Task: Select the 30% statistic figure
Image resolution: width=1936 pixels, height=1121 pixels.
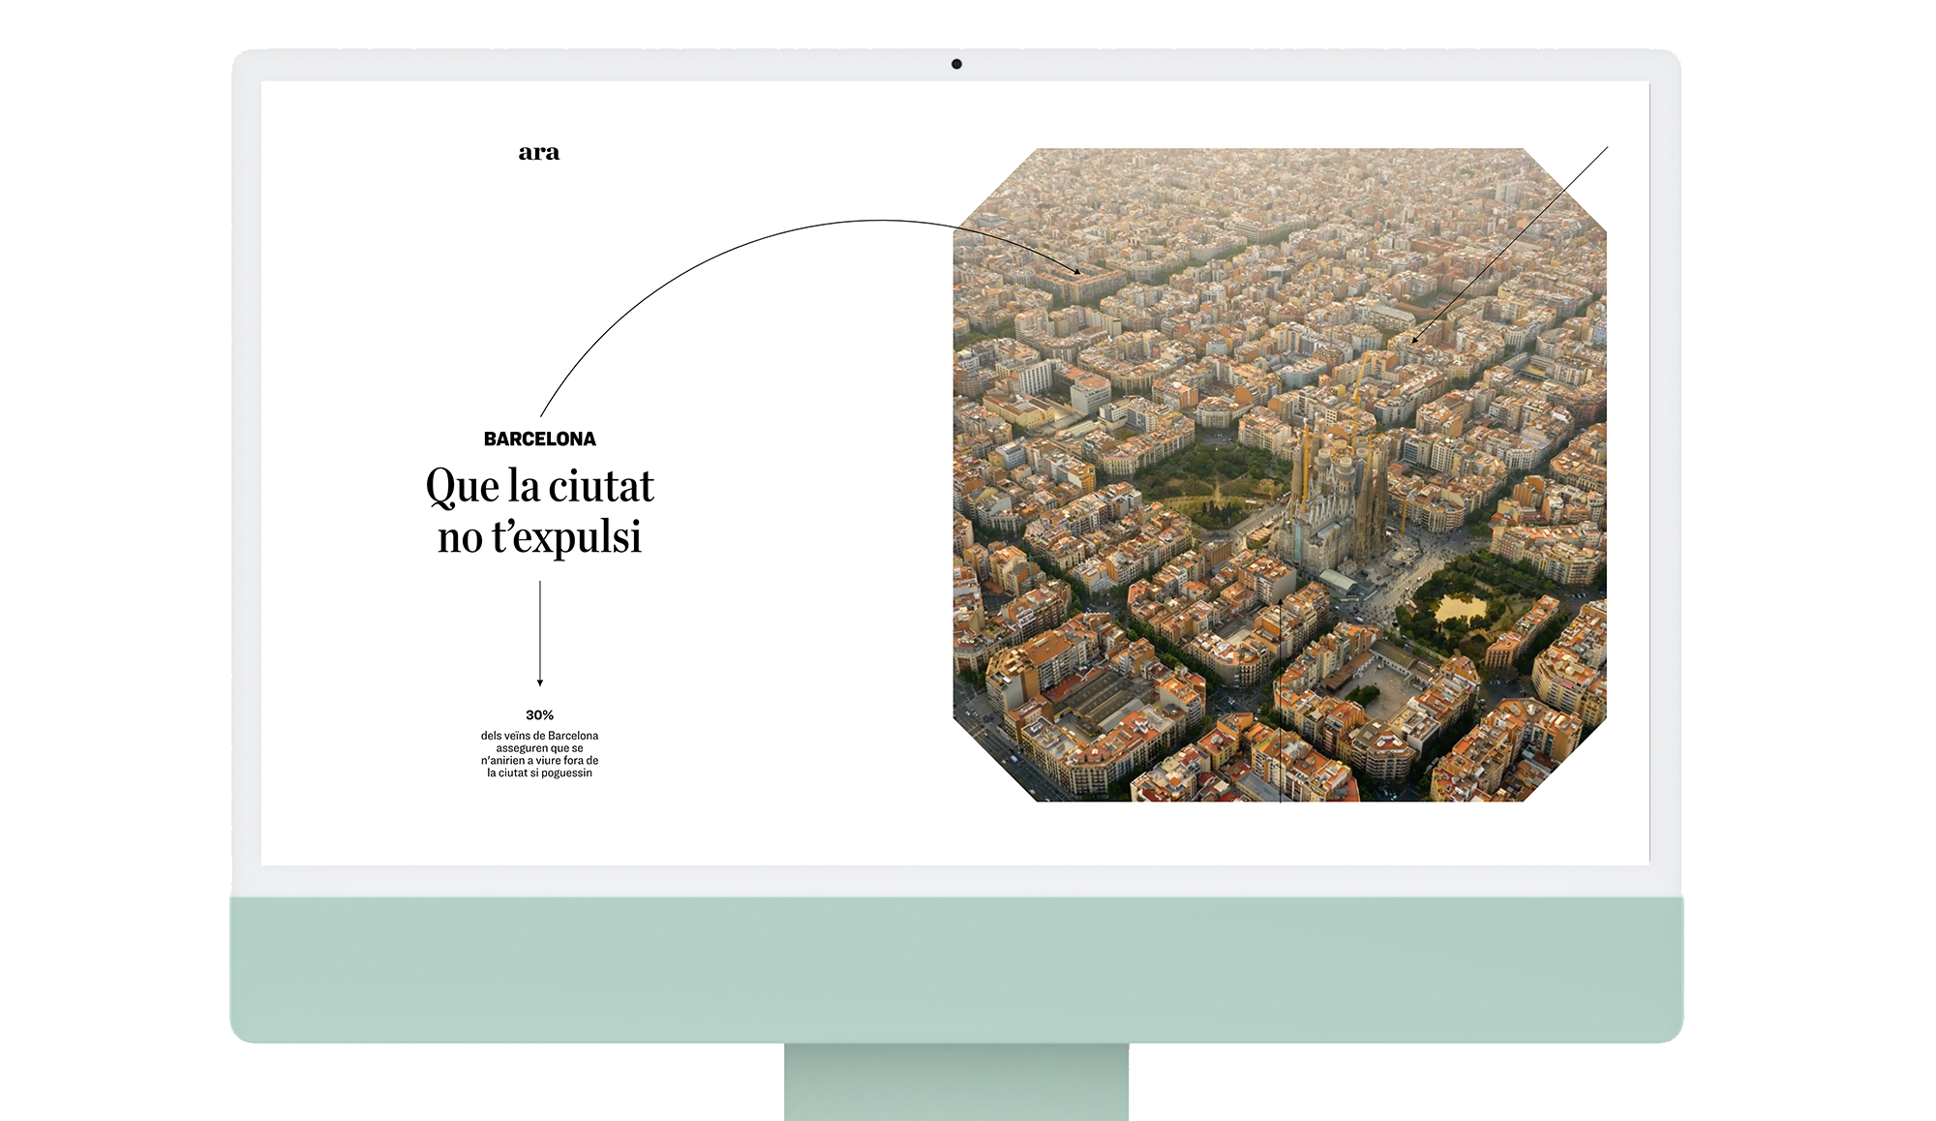Action: coord(539,714)
